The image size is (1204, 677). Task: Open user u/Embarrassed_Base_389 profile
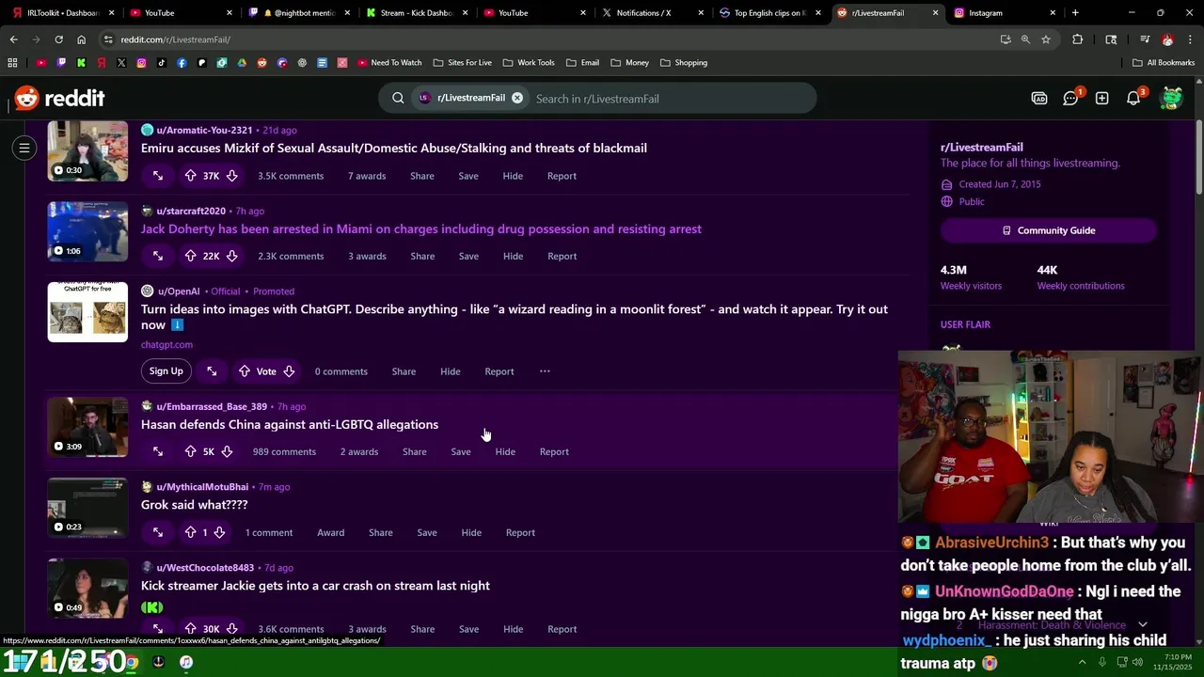click(x=212, y=406)
